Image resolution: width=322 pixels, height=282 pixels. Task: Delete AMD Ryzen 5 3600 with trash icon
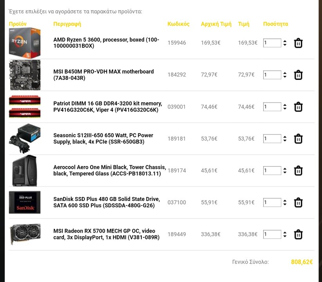pos(298,43)
